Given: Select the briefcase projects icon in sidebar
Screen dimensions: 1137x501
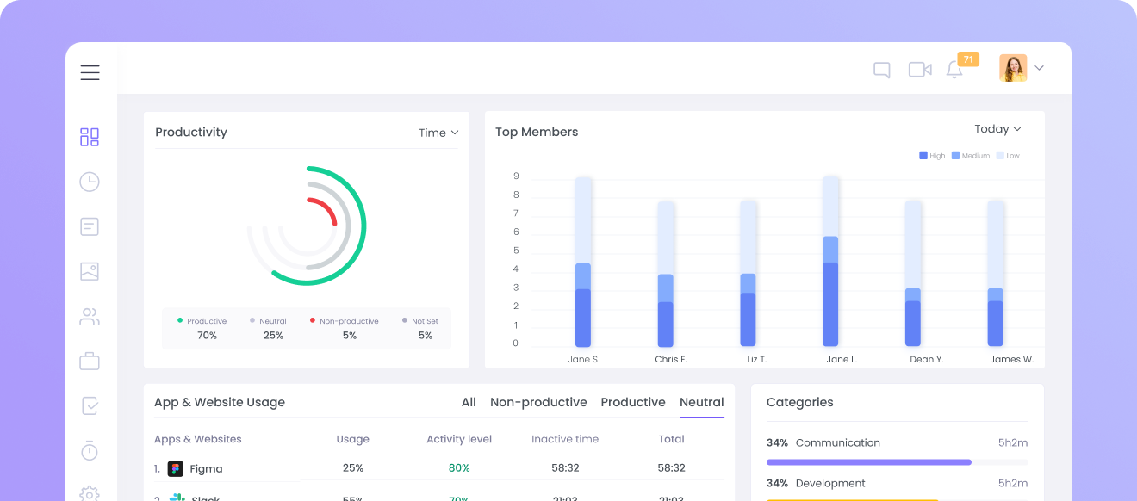Looking at the screenshot, I should click(89, 361).
